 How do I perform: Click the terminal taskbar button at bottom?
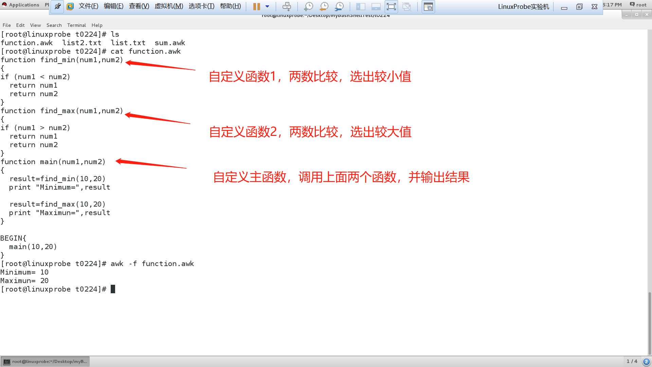[46, 362]
